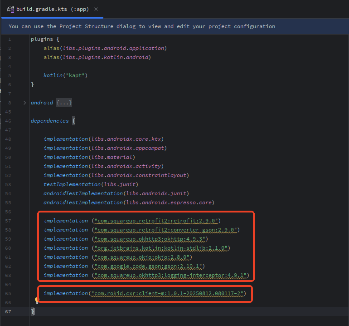
Task: Click the closing brace on line 67
Action: [32, 311]
